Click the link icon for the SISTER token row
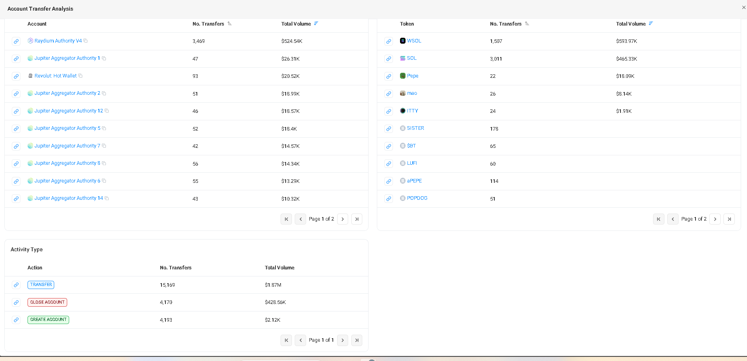 coord(389,129)
